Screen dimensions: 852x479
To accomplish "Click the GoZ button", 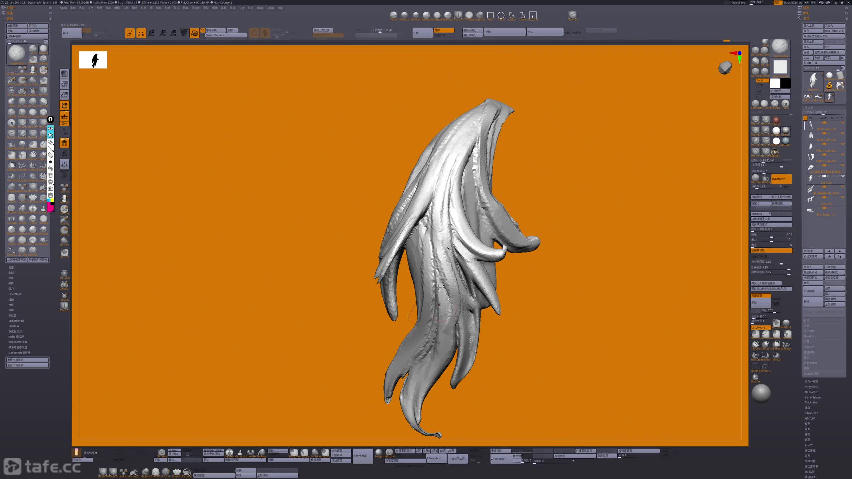I will (x=807, y=58).
